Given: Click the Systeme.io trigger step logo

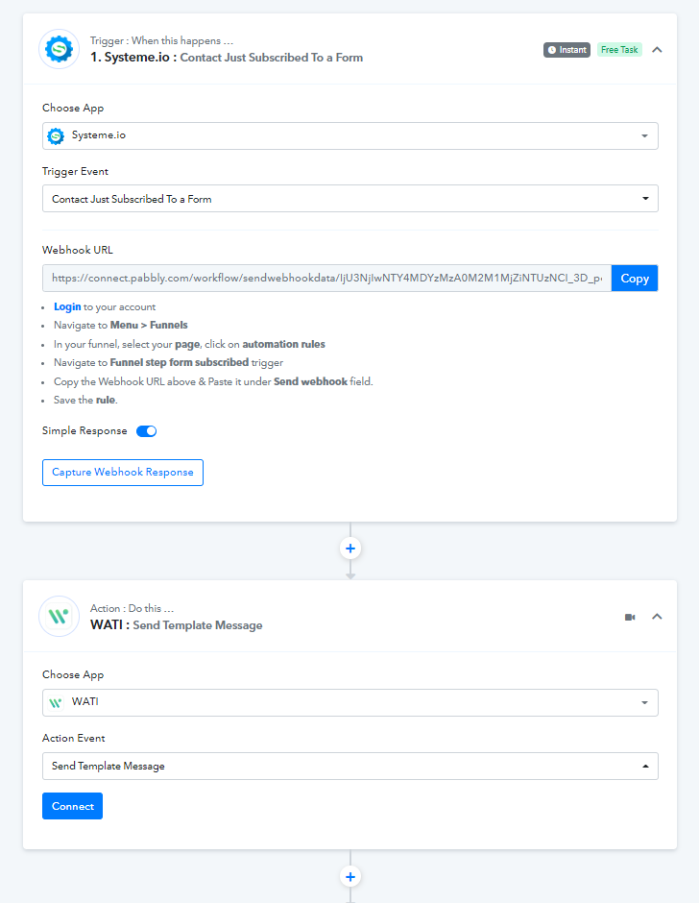Looking at the screenshot, I should pos(59,50).
